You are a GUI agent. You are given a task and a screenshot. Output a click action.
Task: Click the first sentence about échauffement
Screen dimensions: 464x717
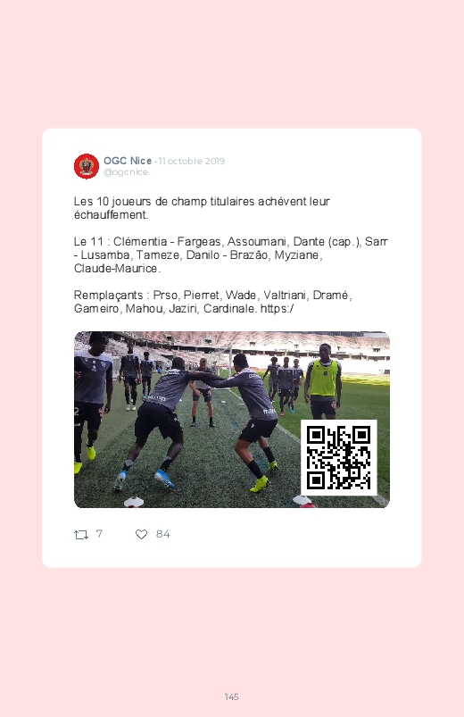pos(202,208)
